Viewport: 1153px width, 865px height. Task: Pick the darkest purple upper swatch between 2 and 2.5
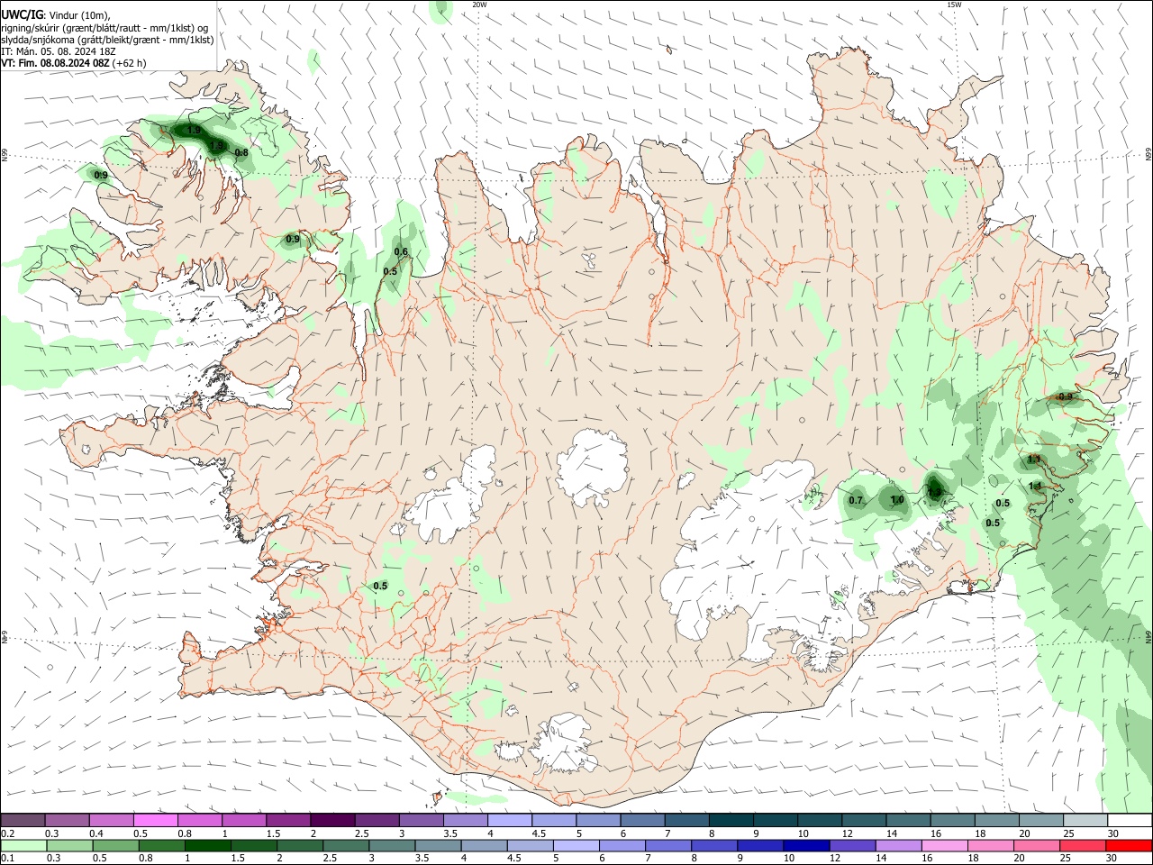[x=332, y=820]
